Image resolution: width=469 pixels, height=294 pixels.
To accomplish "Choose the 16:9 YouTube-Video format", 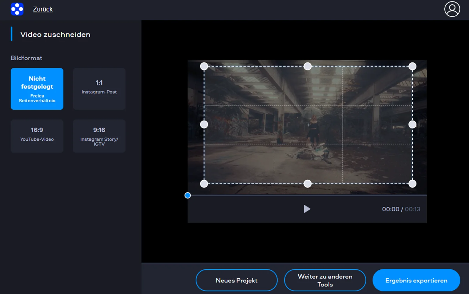I will coord(37,136).
